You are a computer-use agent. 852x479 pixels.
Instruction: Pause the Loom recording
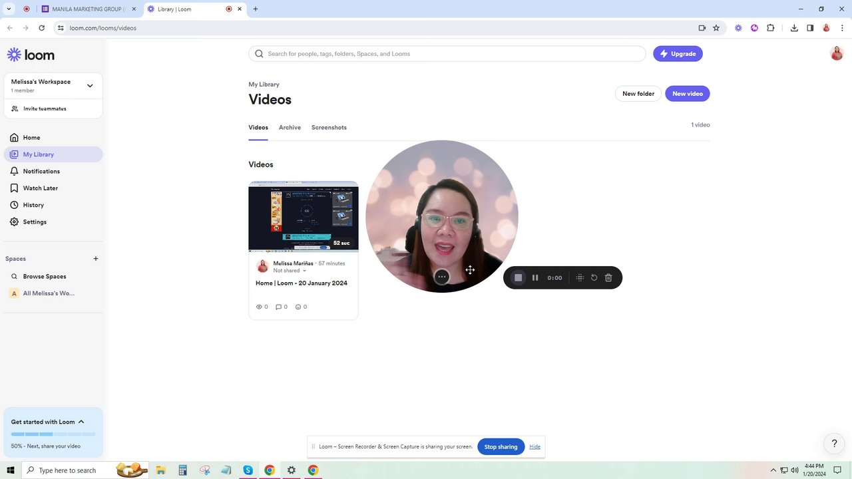(535, 277)
